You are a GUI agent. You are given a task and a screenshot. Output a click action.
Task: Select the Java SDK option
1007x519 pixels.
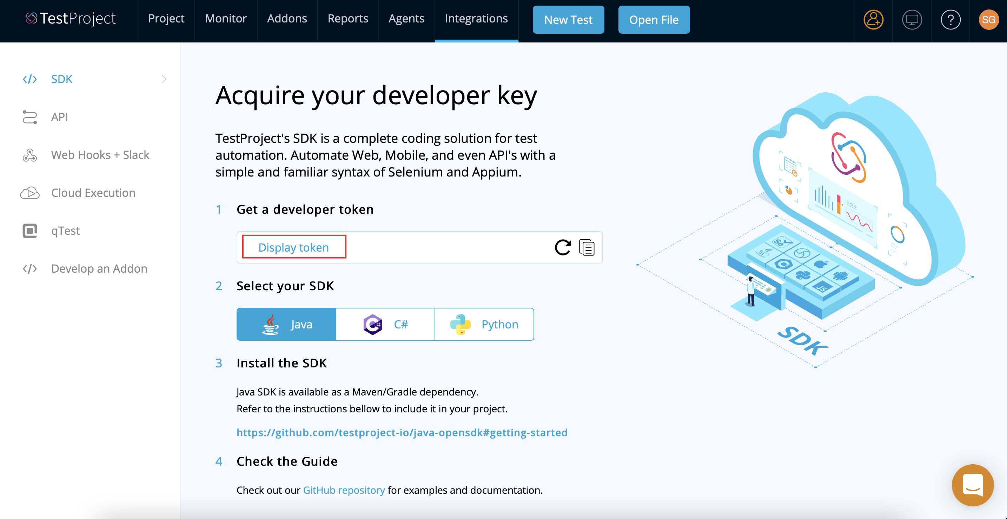[x=286, y=324]
